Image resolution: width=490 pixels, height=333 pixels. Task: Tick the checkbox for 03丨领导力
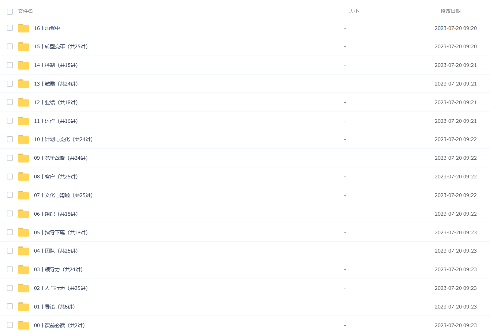10,269
